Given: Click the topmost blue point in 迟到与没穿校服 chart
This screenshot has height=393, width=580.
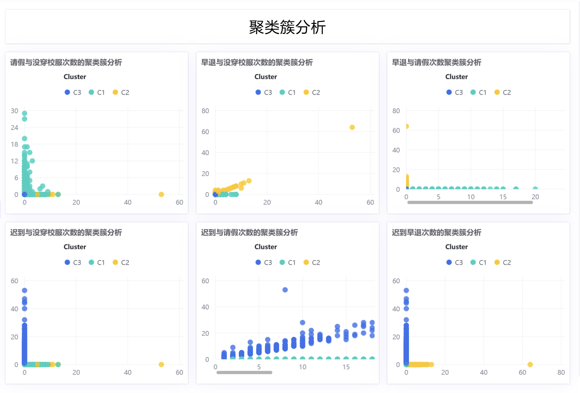Looking at the screenshot, I should (24, 291).
